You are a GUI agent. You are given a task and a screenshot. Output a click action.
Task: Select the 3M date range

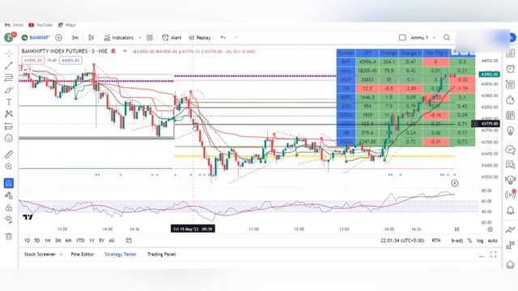pos(57,241)
